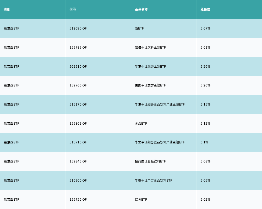Click 股票型ETF in the 159843.OF row

point(12,161)
